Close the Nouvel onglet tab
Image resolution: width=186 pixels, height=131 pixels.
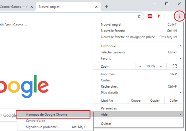(96, 7)
